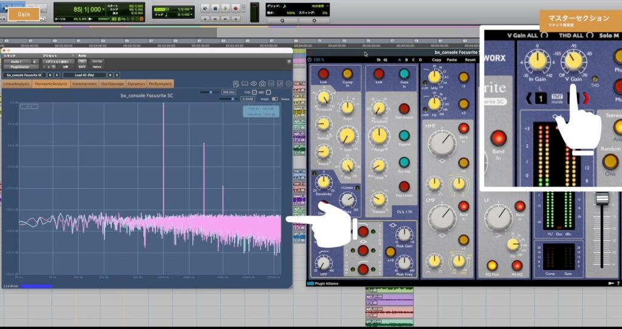The width and height of the screenshot is (622, 329).
Task: Click the eye icon in PluginDoctor toolbar
Action: [x=253, y=84]
